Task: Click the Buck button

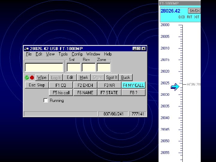Action: (125, 77)
